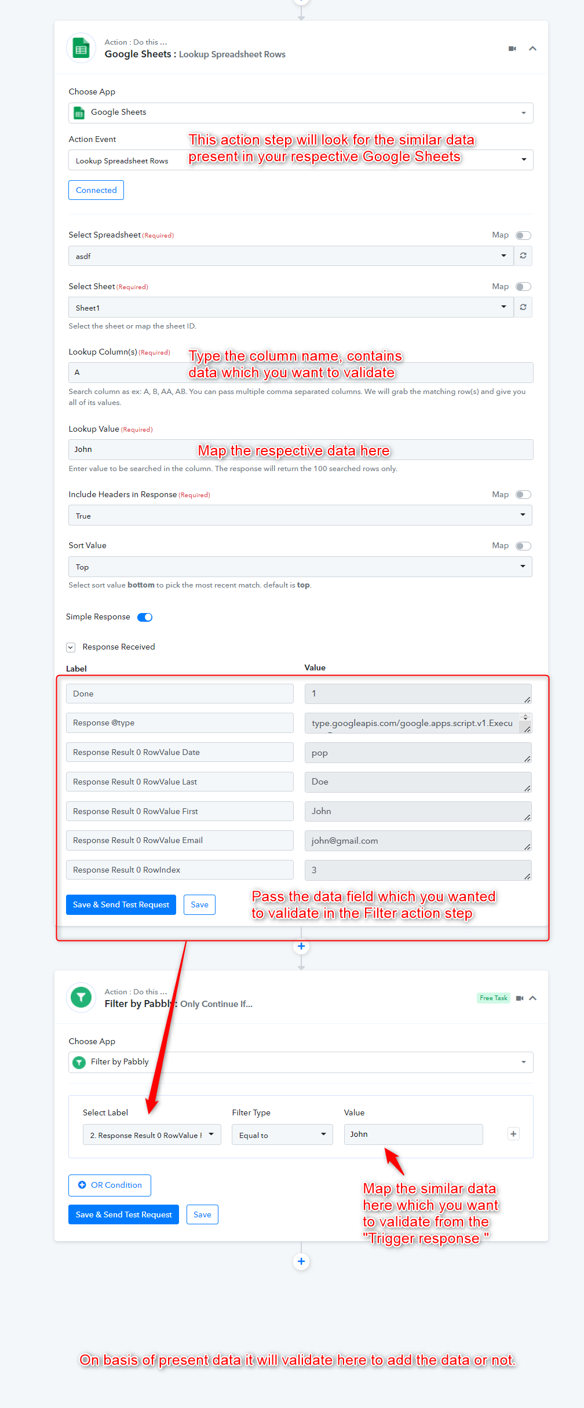Refresh the Select Spreadsheet list
This screenshot has width=584, height=1408.
click(x=523, y=256)
